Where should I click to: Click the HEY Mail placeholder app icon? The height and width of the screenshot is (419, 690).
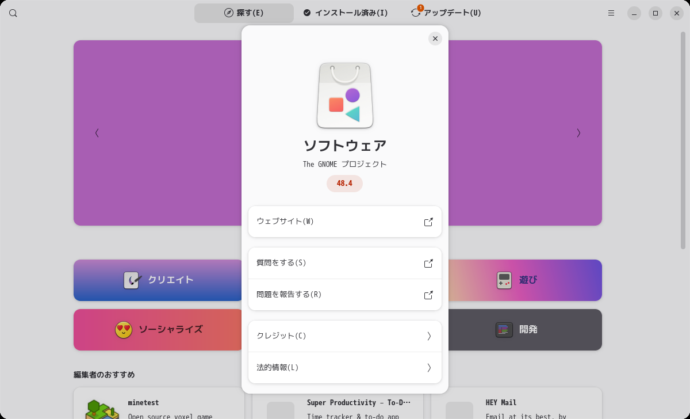459,410
